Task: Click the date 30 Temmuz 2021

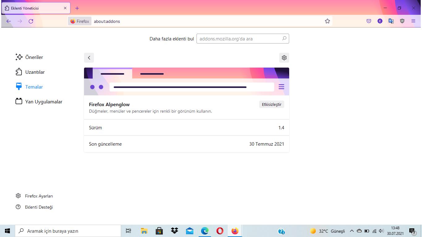Action: (267, 144)
